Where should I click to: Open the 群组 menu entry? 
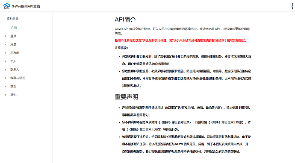tap(13, 86)
